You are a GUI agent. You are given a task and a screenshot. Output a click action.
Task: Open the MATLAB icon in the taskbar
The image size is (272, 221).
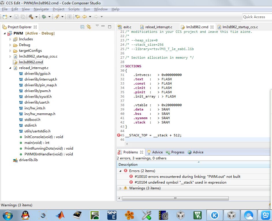pos(60,215)
